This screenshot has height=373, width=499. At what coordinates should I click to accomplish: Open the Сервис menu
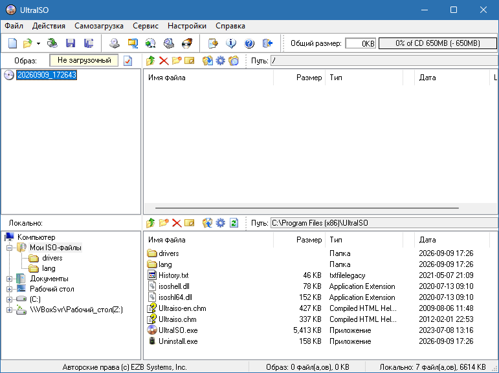point(146,26)
